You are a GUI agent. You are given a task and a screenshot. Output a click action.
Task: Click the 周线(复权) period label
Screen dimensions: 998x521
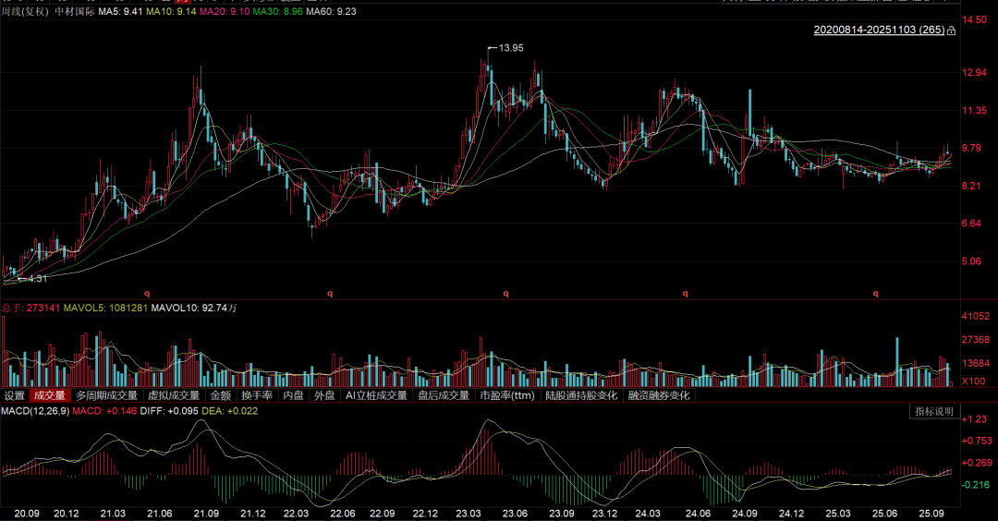click(x=25, y=11)
